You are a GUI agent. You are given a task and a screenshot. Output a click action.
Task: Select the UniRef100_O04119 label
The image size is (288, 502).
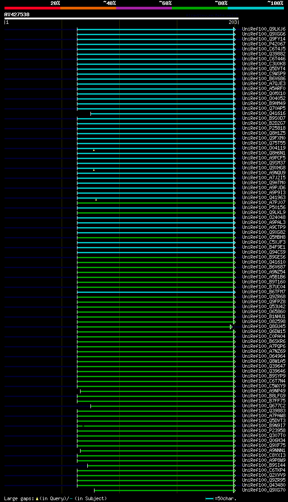click(x=264, y=148)
